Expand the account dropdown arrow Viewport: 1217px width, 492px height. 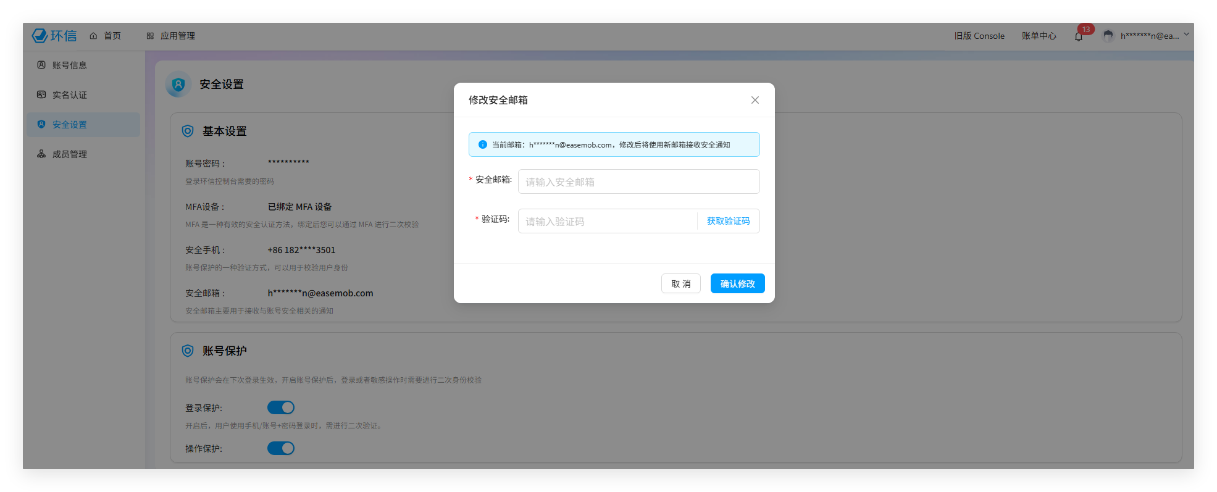pyautogui.click(x=1186, y=35)
